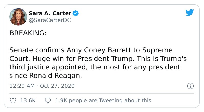Image resolution: width=204 pixels, height=112 pixels.
Task: Click the blue verified badge
Action: (x=76, y=13)
